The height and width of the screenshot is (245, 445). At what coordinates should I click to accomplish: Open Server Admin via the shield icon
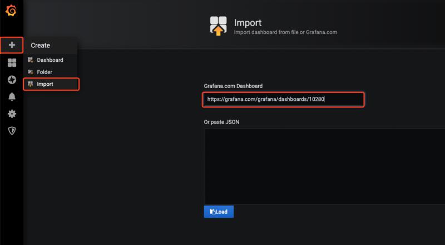pos(12,130)
